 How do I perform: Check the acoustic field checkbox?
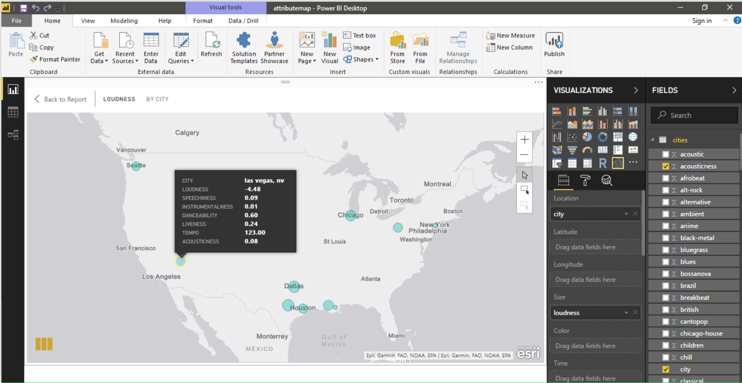(666, 154)
